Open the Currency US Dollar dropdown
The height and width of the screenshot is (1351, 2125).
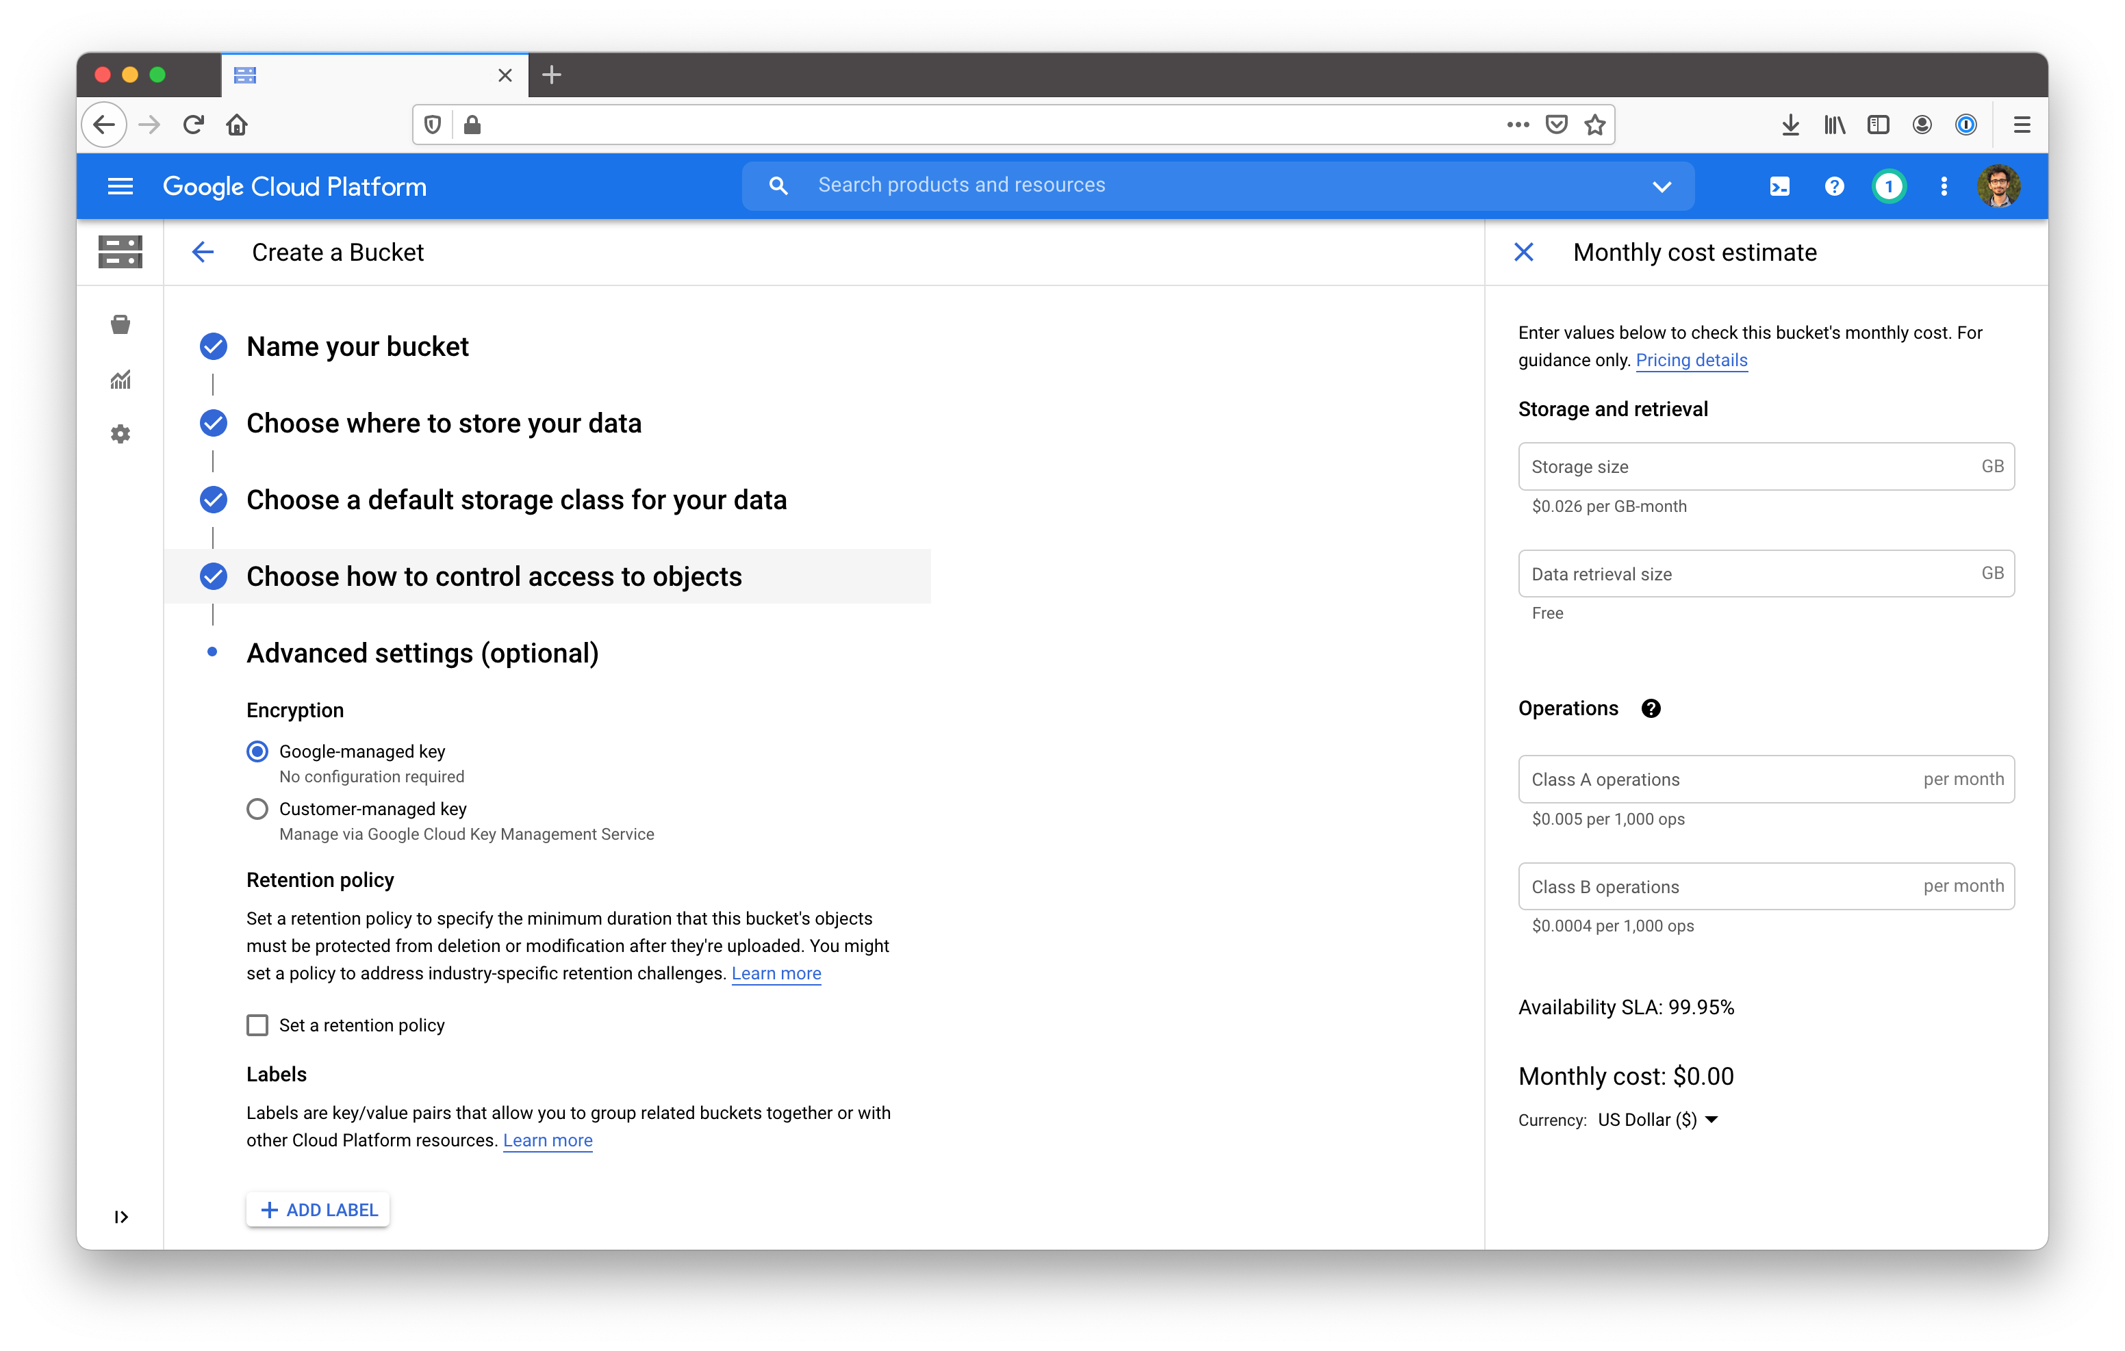point(1657,1120)
